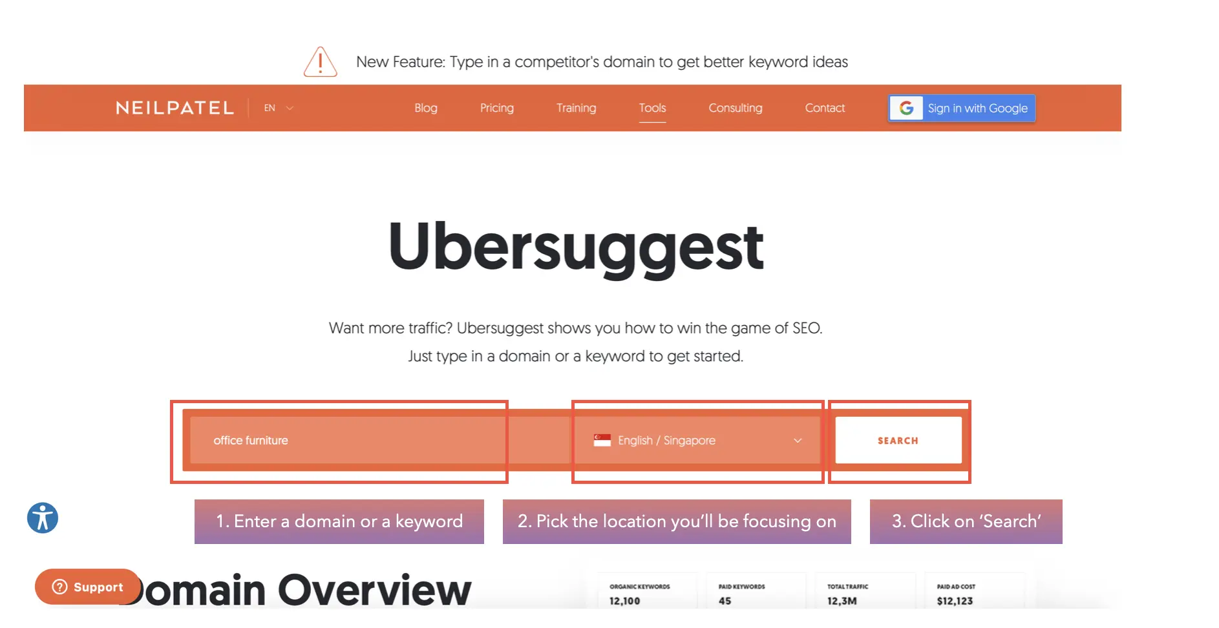The width and height of the screenshot is (1219, 628).
Task: Click the ORGANIC KEYWORDS 12,100 card
Action: [x=646, y=590]
